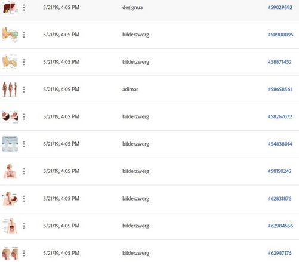Open the kebab menu for asset #58267072
The width and height of the screenshot is (299, 262).
24,116
